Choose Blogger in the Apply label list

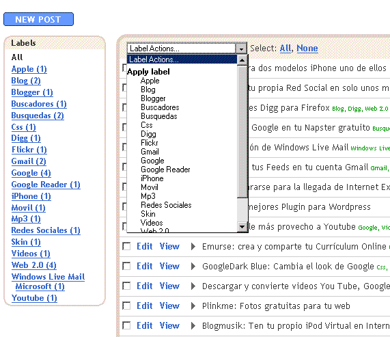[153, 98]
